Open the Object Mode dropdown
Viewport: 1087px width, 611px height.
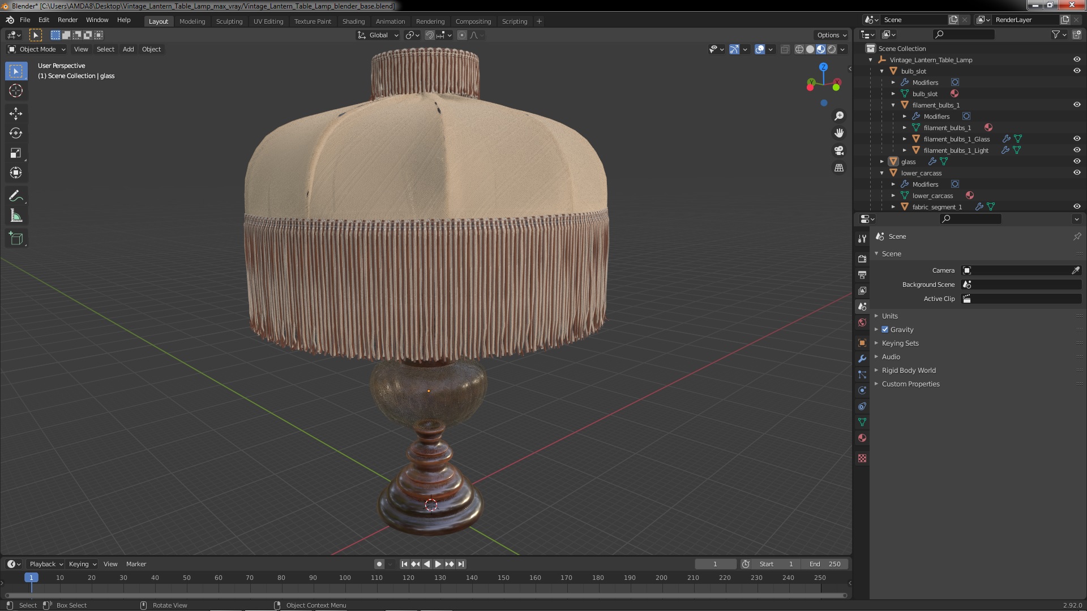point(37,49)
